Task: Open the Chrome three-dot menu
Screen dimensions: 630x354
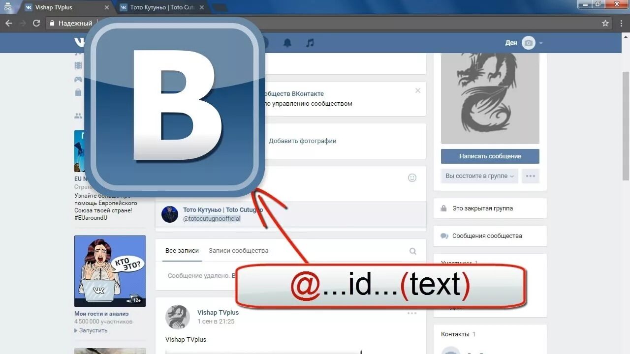Action: tap(621, 23)
